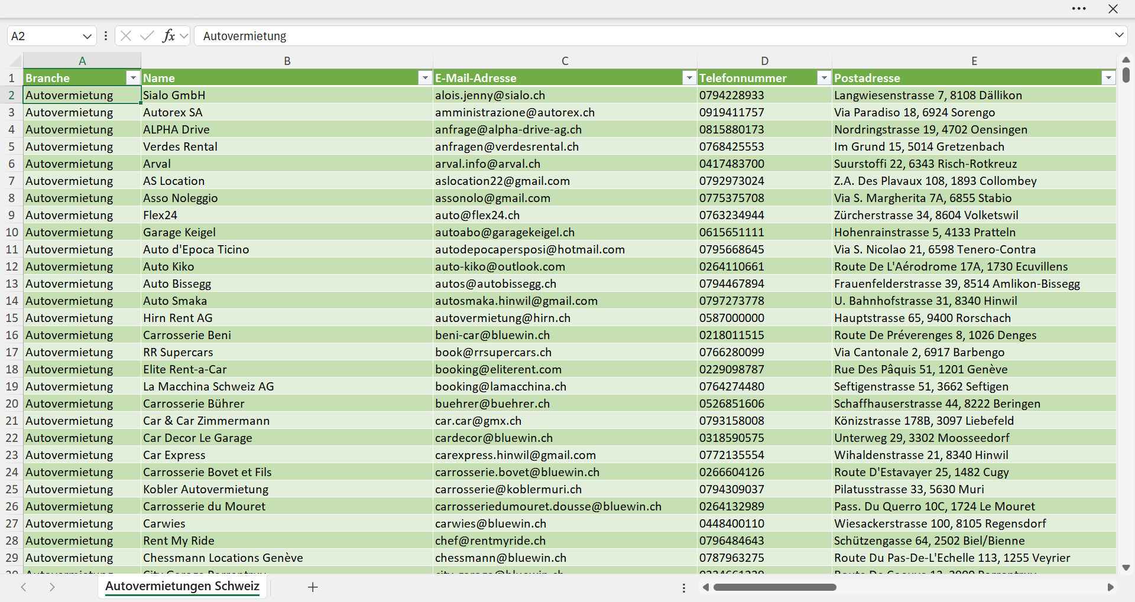Image resolution: width=1135 pixels, height=602 pixels.
Task: Select the Asso Noleggio cell
Action: [287, 198]
